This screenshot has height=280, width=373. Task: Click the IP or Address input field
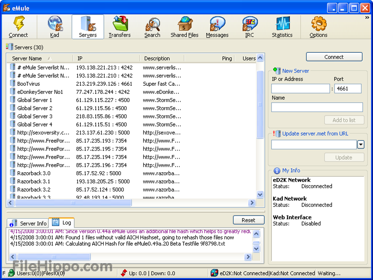click(x=300, y=88)
